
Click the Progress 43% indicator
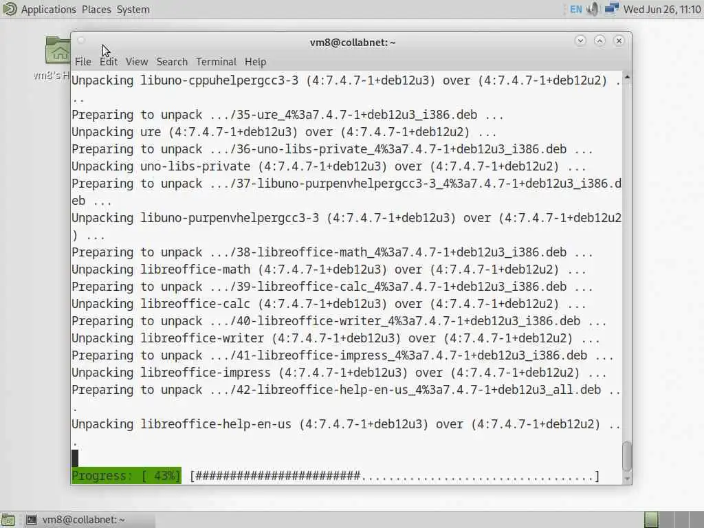pos(126,476)
